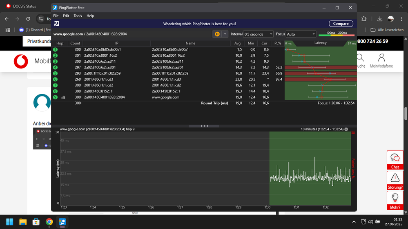Show hidden system tray icons

click(x=354, y=222)
